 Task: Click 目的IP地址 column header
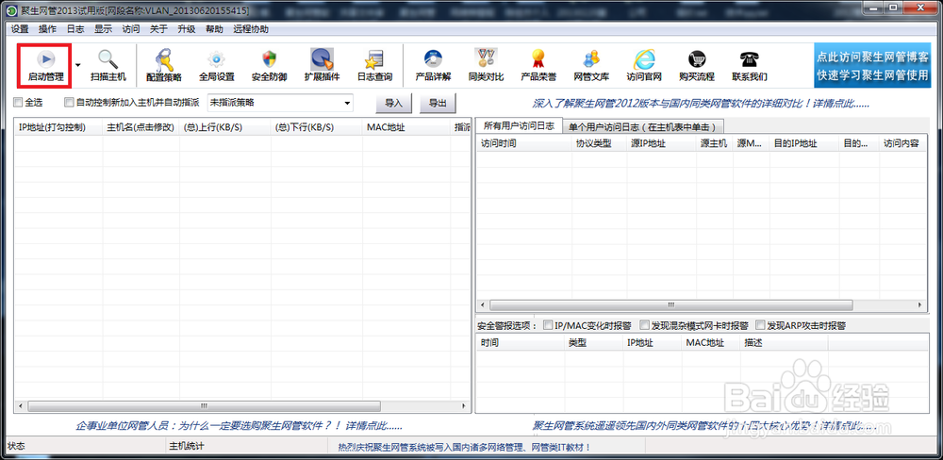pos(804,143)
